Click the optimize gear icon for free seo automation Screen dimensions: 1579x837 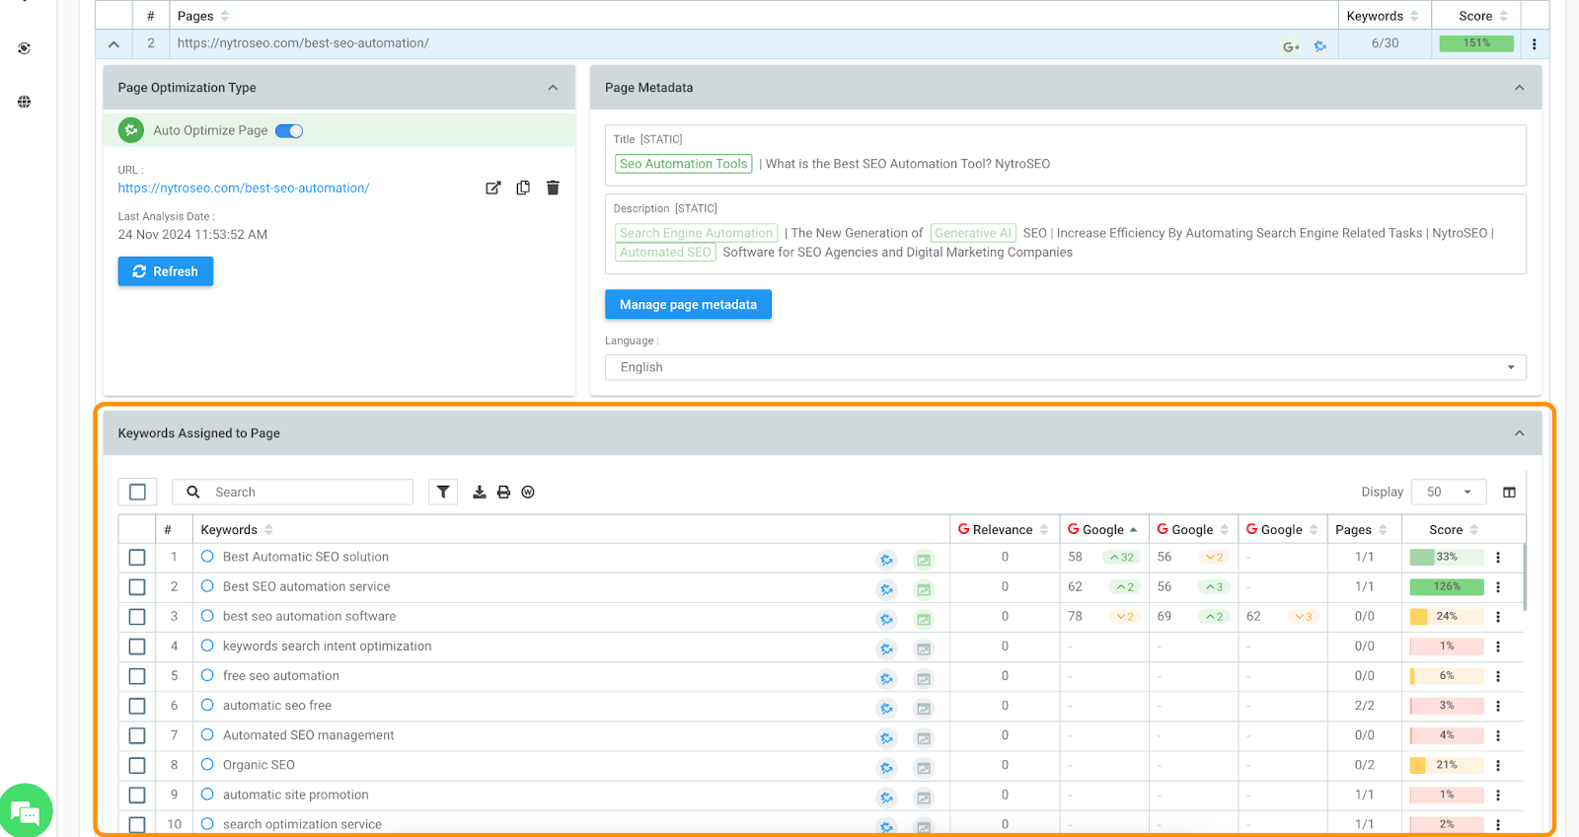(x=886, y=678)
